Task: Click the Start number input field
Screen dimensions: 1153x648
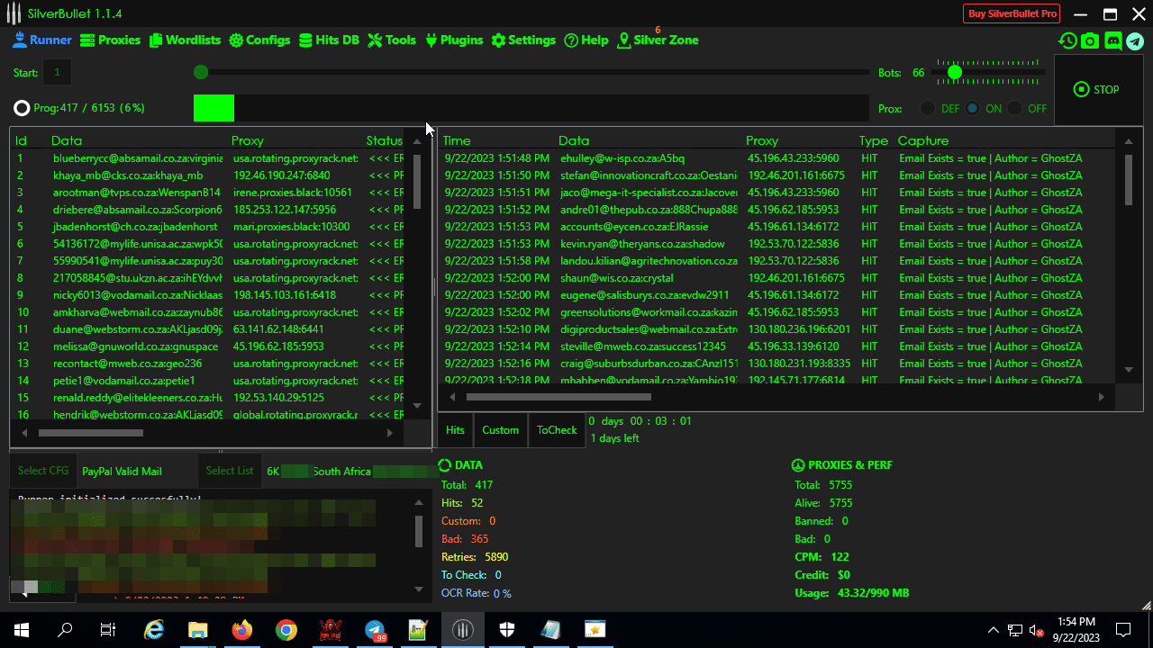Action: coord(56,72)
